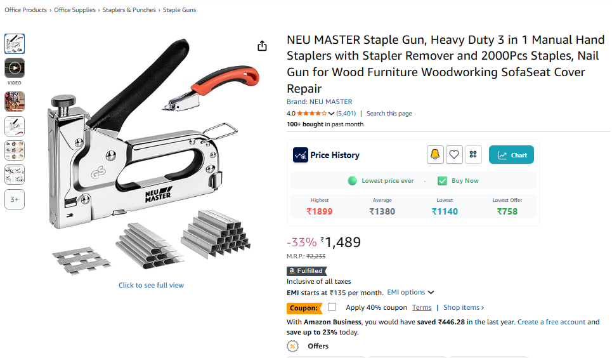Click the Price History logo icon
Viewport: 612px width, 358px height.
(301, 155)
